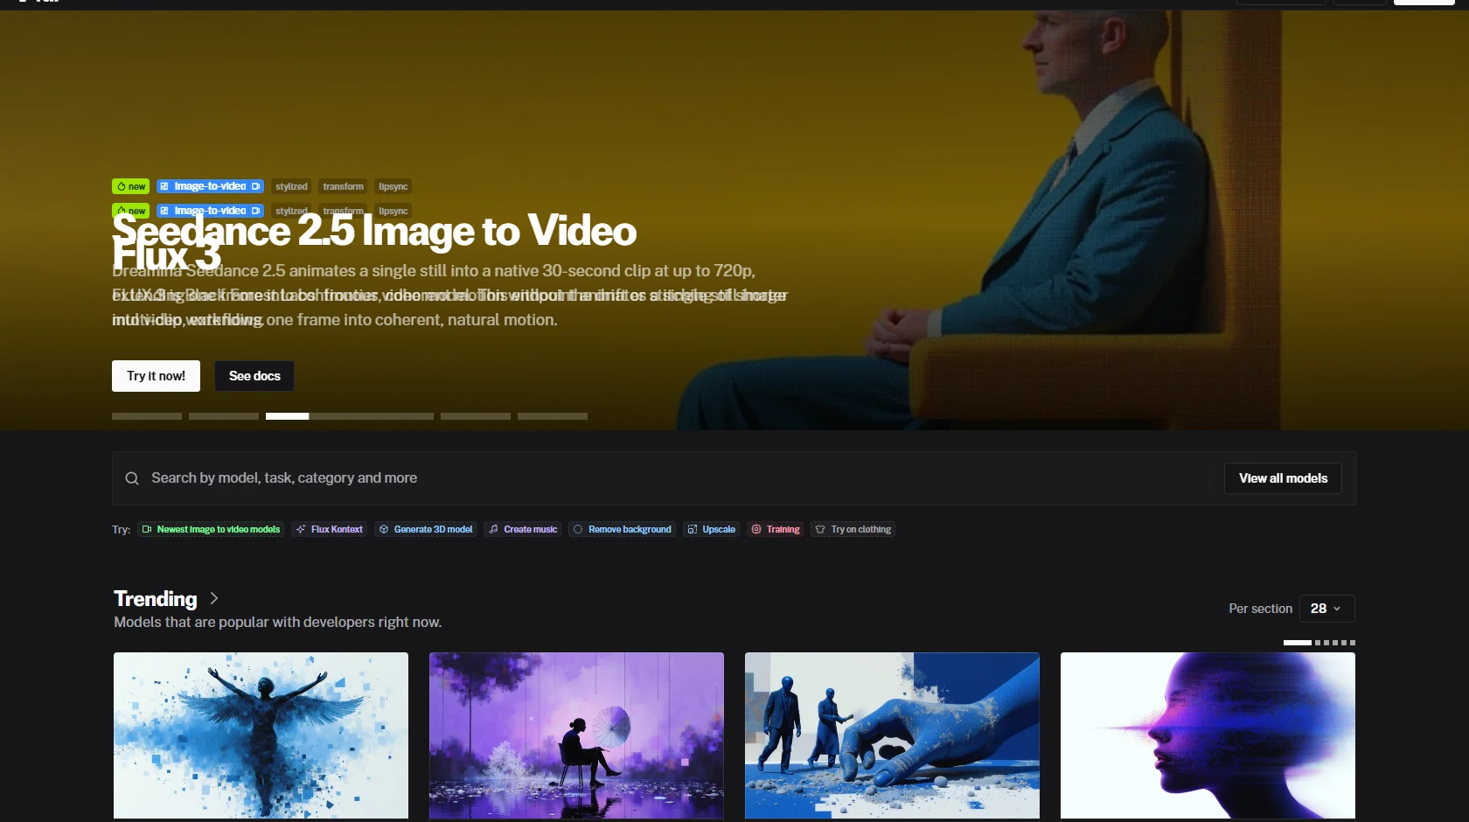Viewport: 1469px width, 822px height.
Task: Jump to the last hero carousel slide indicator
Action: 553,416
